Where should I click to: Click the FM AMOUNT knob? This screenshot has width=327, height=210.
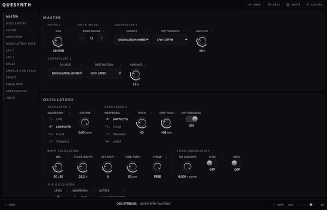pos(187,166)
